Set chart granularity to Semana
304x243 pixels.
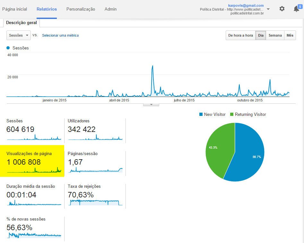tap(275, 35)
